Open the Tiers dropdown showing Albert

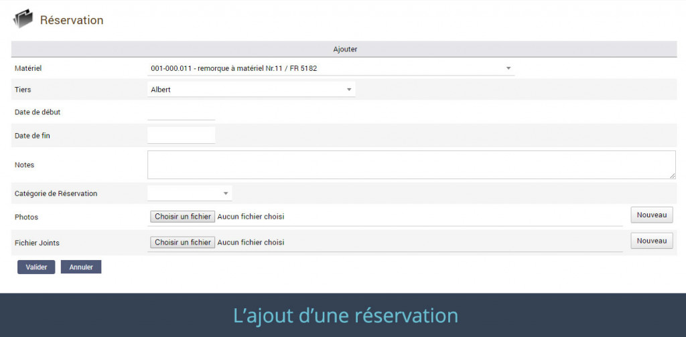point(251,90)
